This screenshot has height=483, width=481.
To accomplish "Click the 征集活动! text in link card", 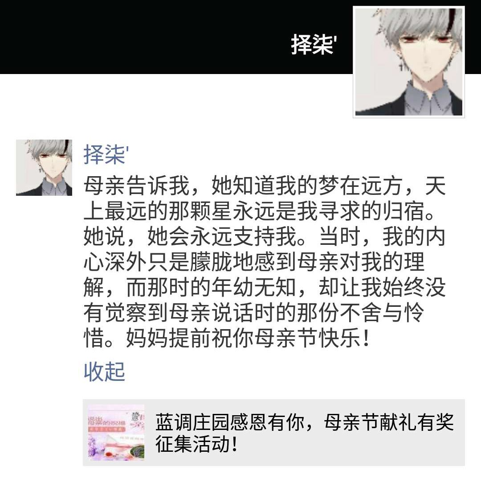I will coord(196,444).
